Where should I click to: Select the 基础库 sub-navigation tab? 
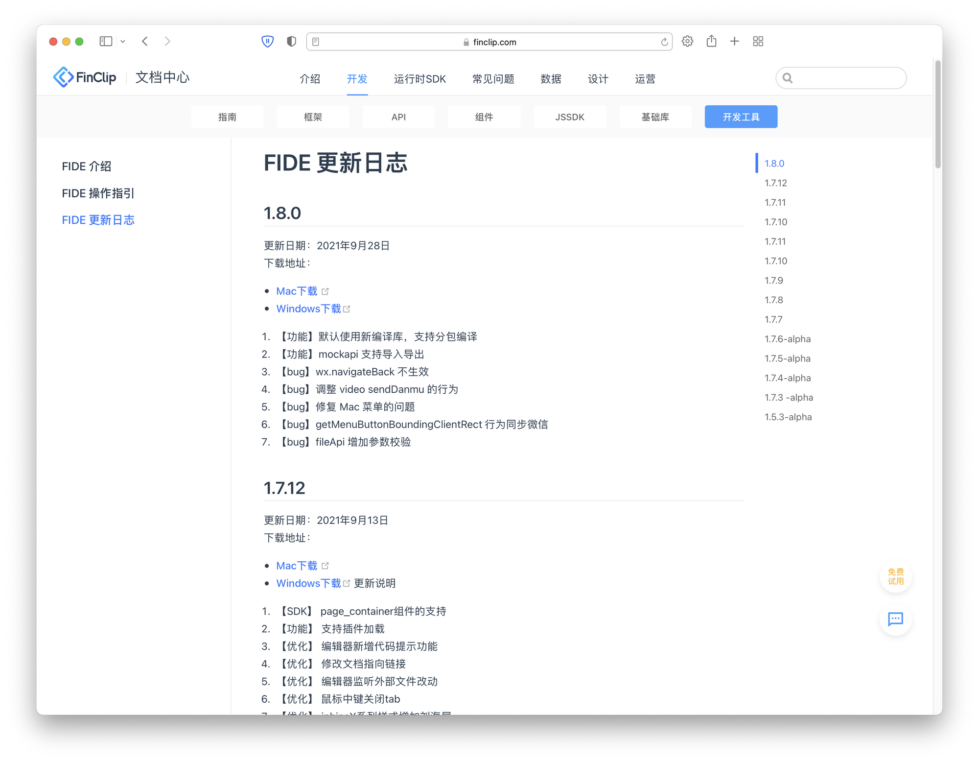pos(655,117)
